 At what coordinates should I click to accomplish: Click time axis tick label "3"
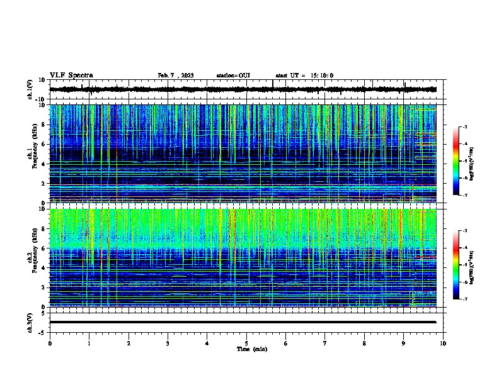pyautogui.click(x=168, y=343)
